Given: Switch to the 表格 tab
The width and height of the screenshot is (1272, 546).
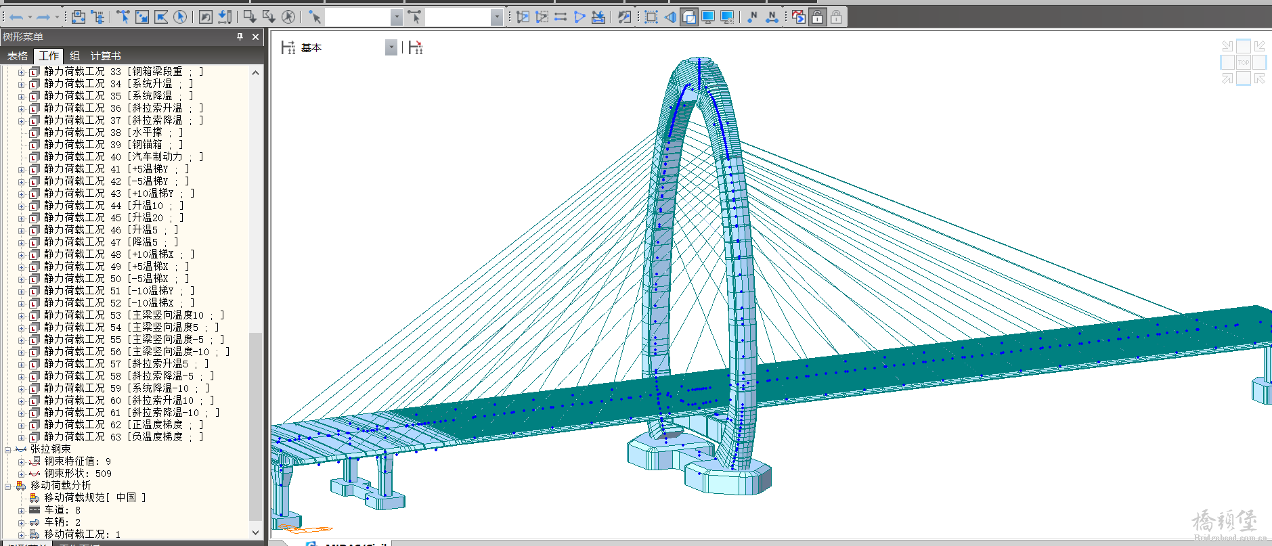Looking at the screenshot, I should click(18, 56).
